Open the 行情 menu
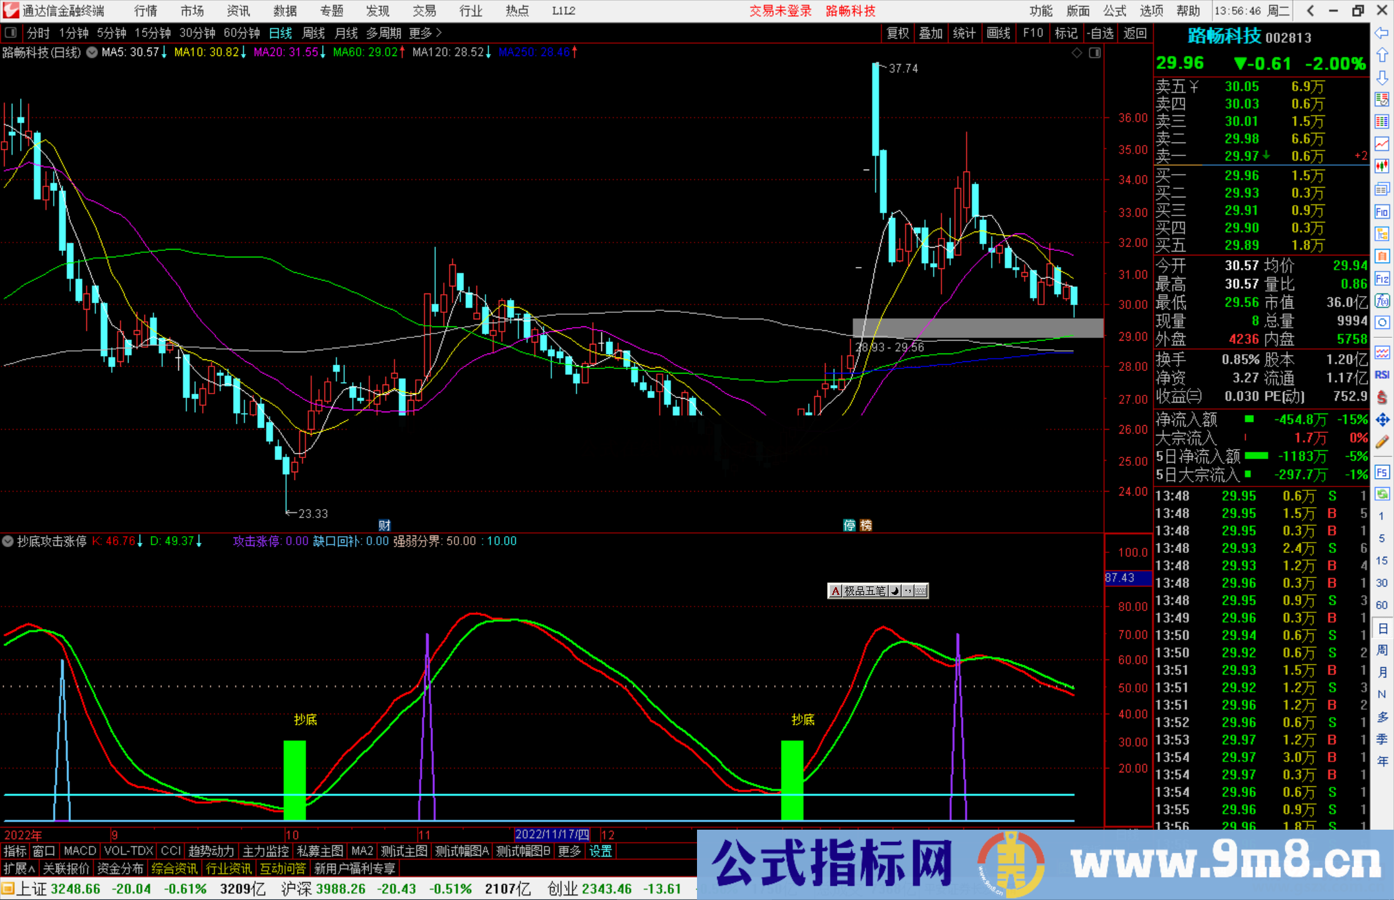Screen dimensions: 1394x900 pos(146,11)
